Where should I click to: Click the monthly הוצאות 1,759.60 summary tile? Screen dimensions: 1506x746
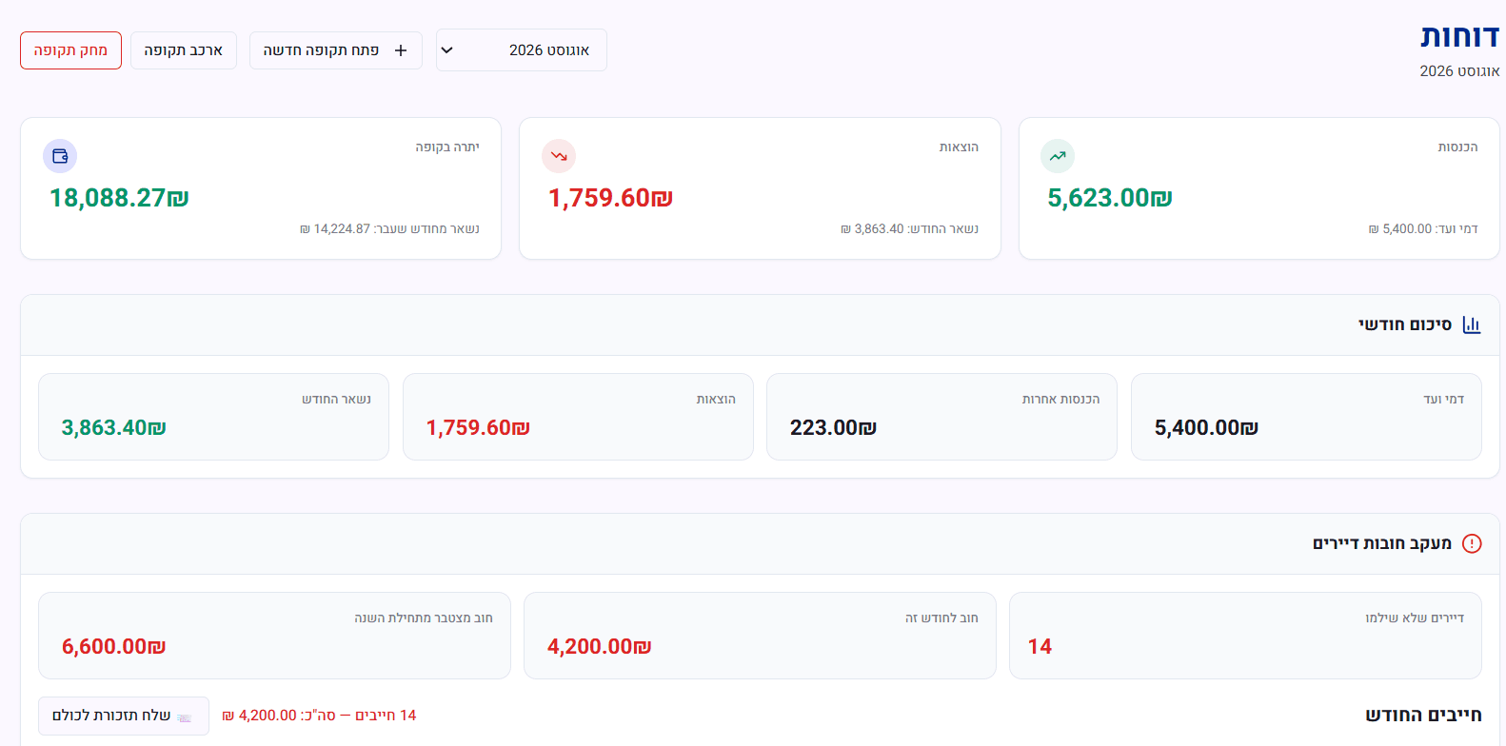(x=578, y=417)
